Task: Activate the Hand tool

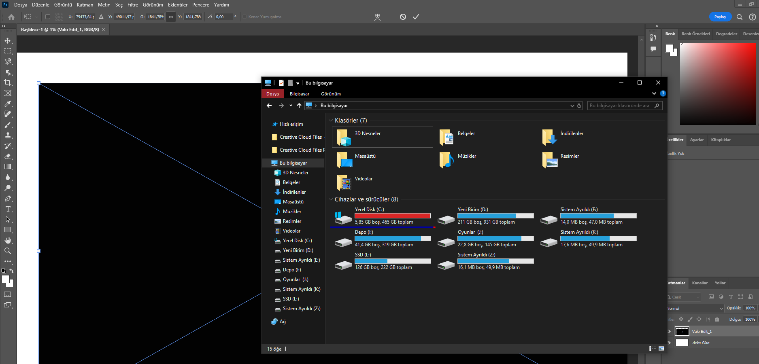Action: (x=8, y=240)
